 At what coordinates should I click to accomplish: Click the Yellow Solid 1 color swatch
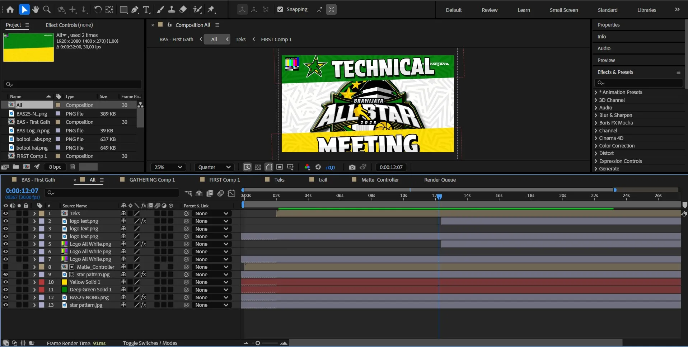click(x=64, y=282)
